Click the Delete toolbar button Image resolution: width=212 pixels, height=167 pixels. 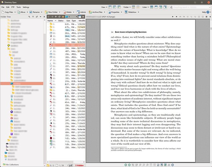click(67, 12)
